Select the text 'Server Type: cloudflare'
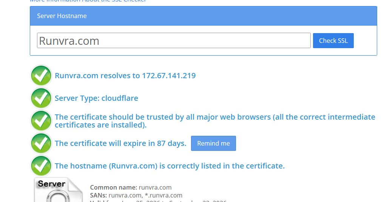The width and height of the screenshot is (387, 202). pos(96,98)
